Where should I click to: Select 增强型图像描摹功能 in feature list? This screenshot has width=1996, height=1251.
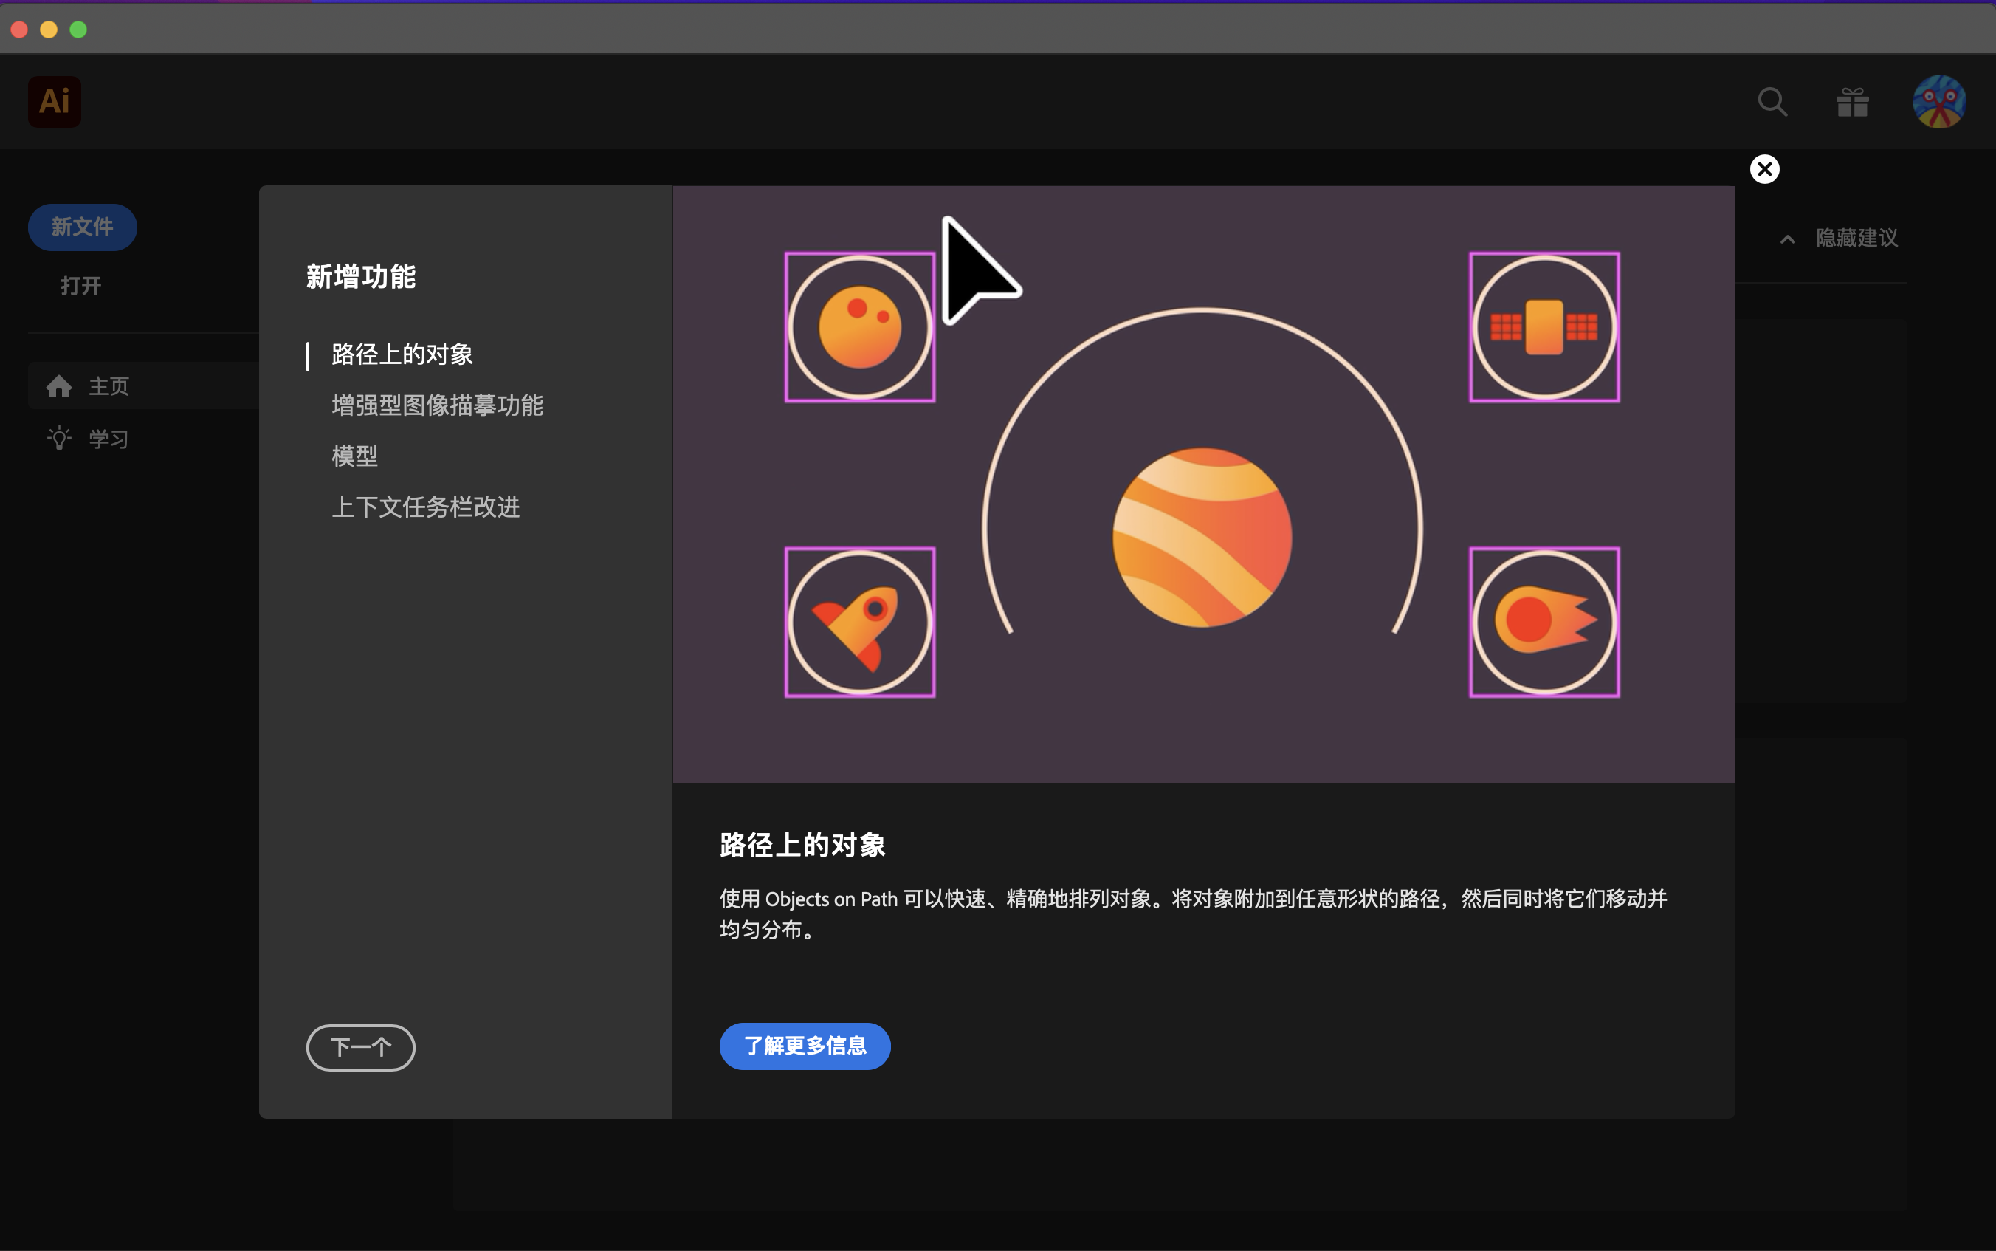coord(436,405)
